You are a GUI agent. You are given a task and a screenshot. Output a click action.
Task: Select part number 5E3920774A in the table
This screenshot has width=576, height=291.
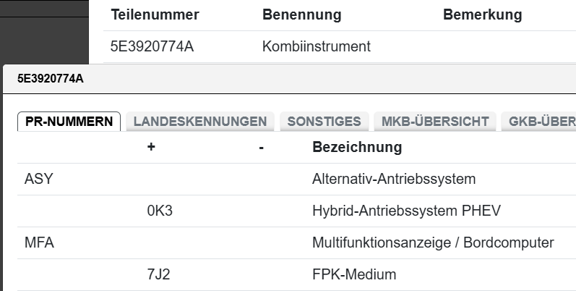tap(152, 47)
